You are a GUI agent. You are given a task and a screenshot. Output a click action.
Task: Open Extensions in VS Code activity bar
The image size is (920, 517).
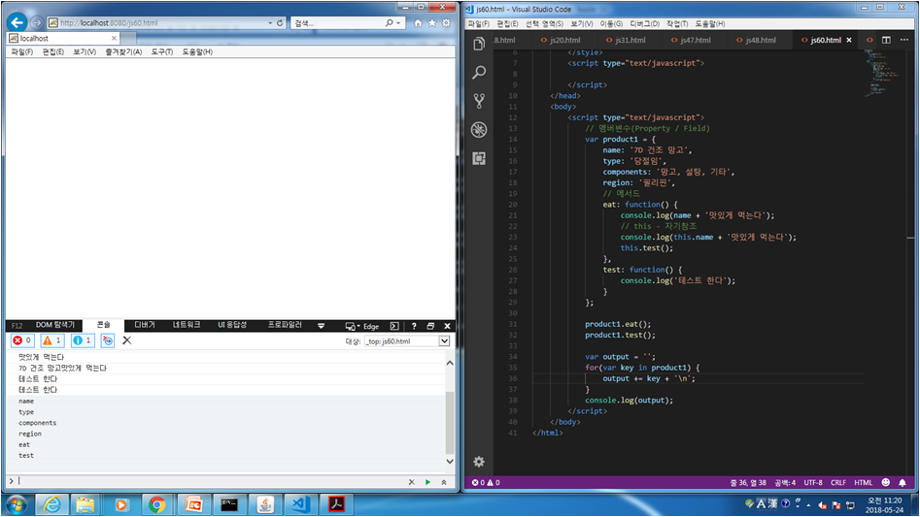(x=479, y=158)
